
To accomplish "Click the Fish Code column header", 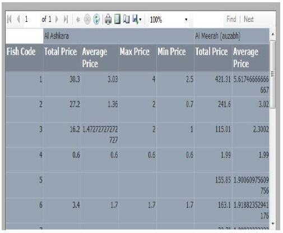I will pos(24,57).
